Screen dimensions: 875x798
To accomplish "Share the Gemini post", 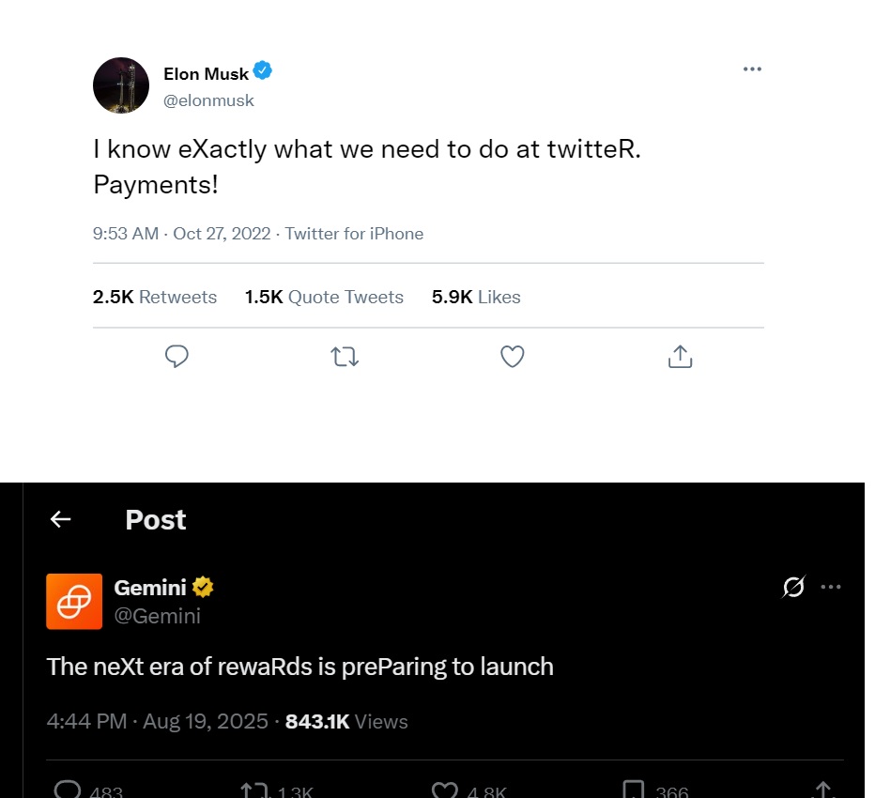I will (x=823, y=790).
